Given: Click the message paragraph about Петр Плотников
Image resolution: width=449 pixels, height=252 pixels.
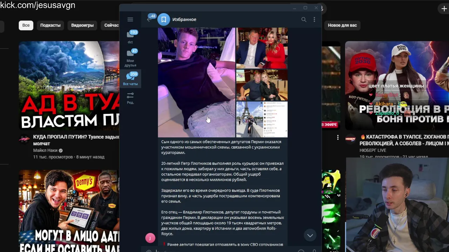Looking at the screenshot, I should pos(222,171).
